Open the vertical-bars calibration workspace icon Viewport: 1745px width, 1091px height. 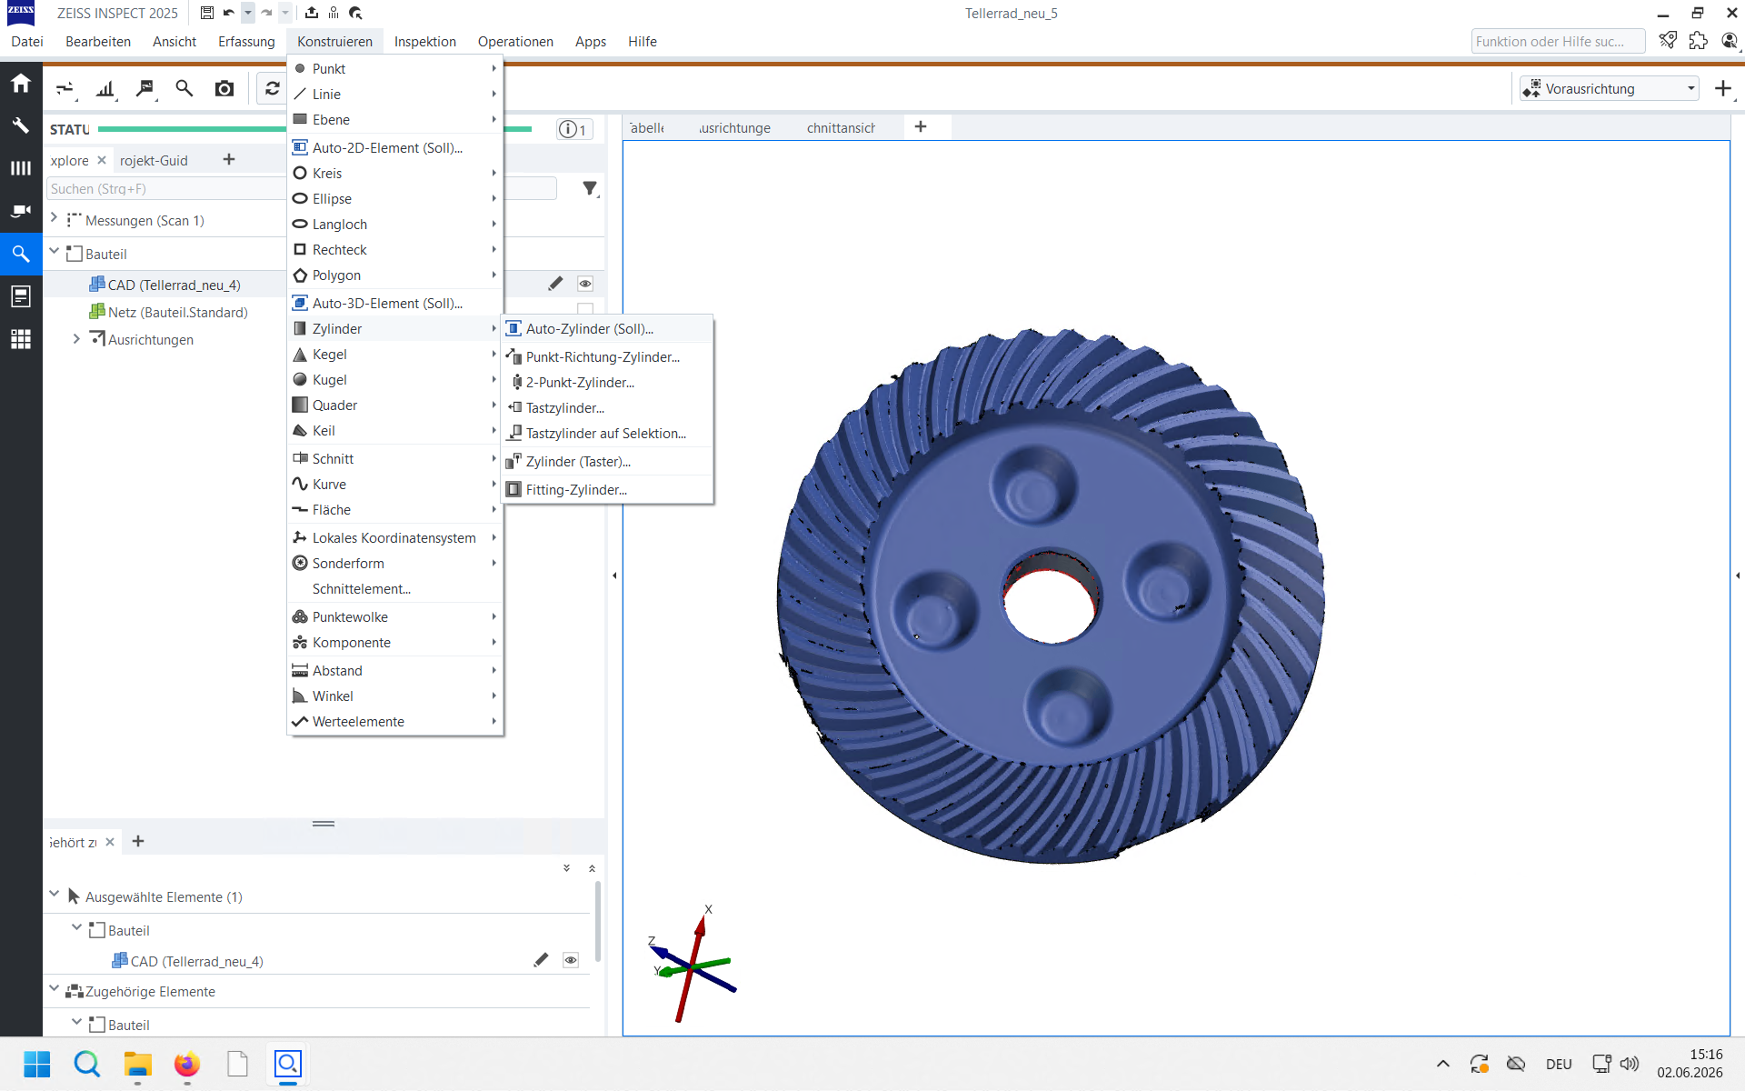point(21,168)
